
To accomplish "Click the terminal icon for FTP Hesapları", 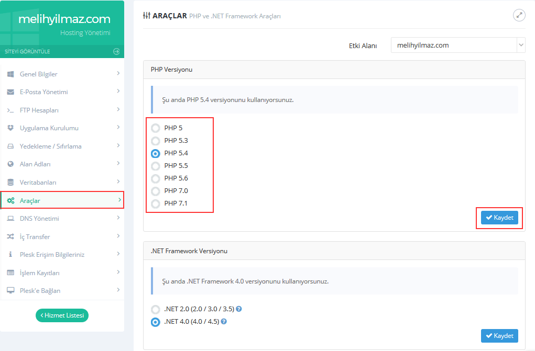I will pyautogui.click(x=10, y=110).
